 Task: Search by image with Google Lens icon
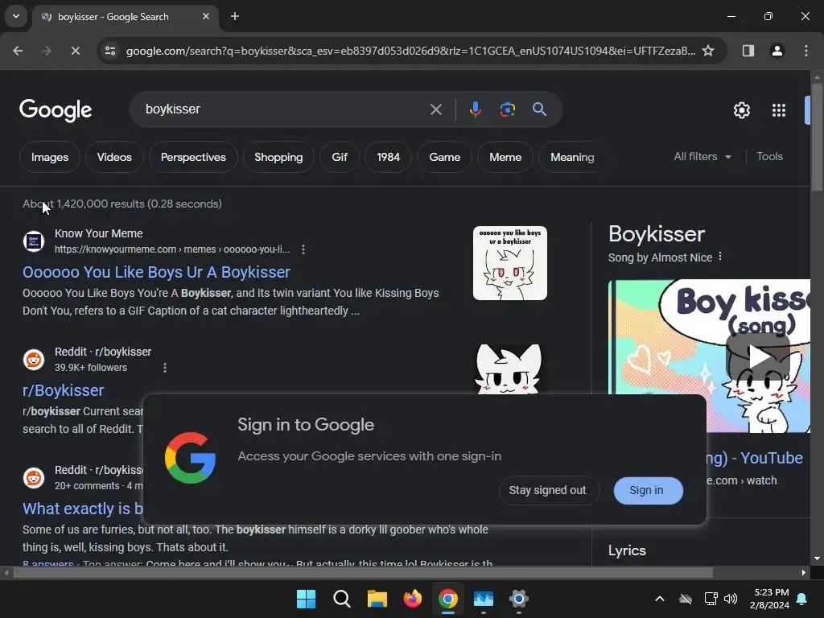pyautogui.click(x=507, y=109)
